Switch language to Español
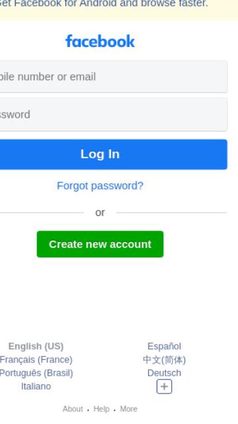 (164, 346)
